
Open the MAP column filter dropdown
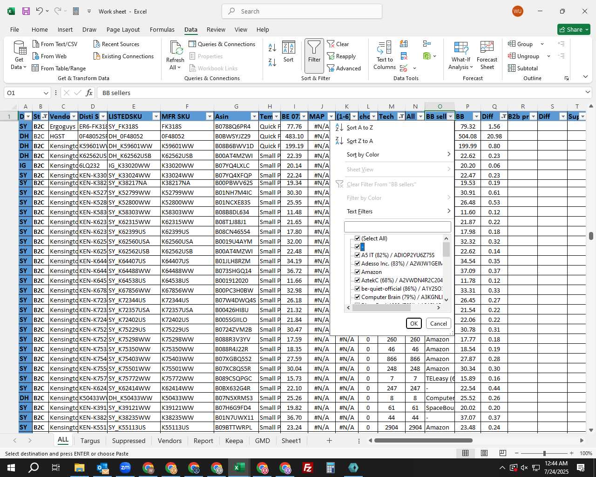(x=331, y=116)
